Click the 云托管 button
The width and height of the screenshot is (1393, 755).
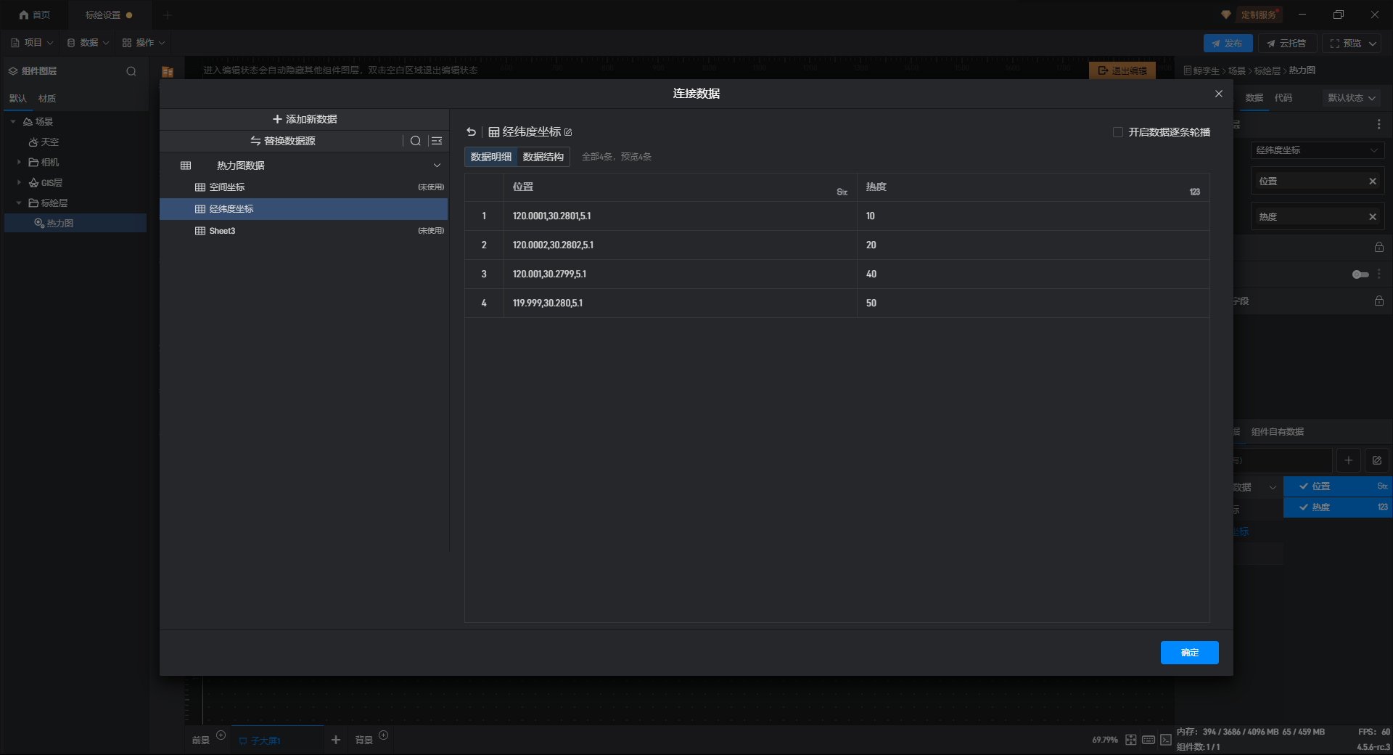click(1287, 44)
